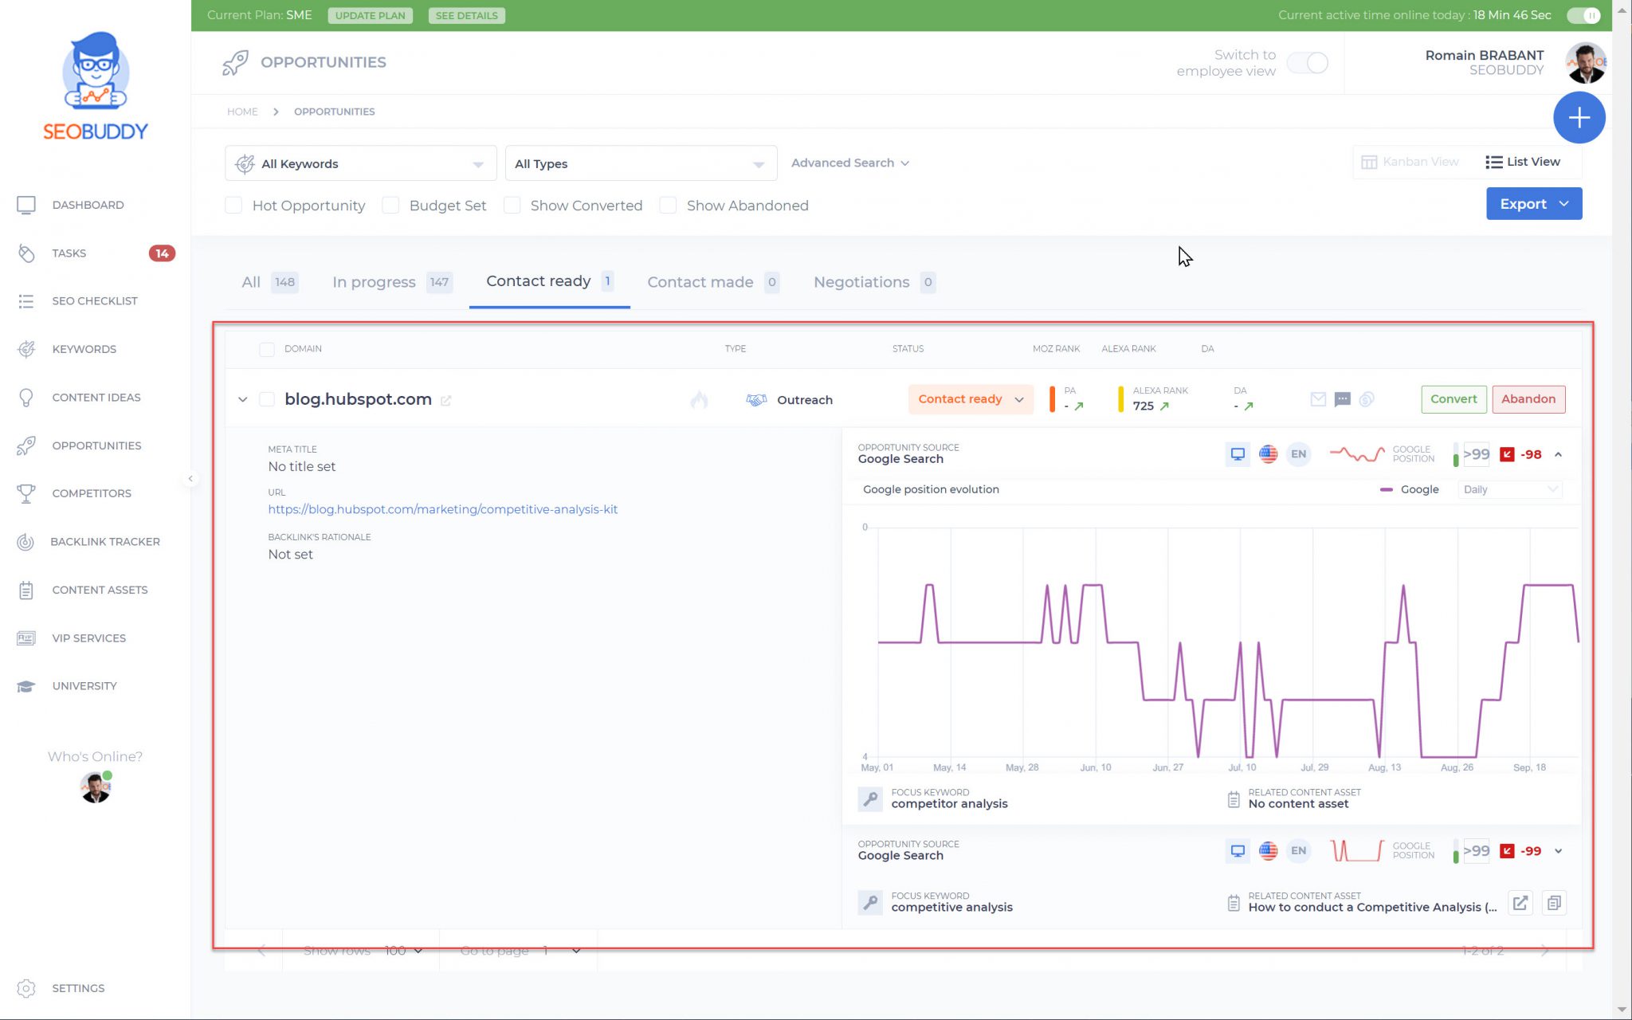Switch to the In progress tab
The image size is (1632, 1020).
coord(375,281)
